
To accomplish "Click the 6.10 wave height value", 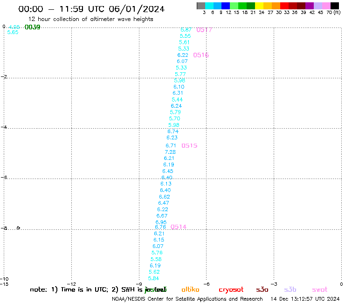I will click(179, 87).
